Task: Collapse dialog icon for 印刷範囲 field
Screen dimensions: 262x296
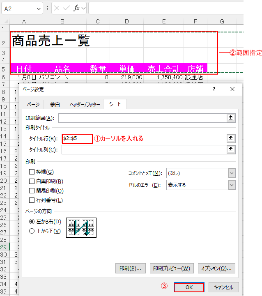Action: [x=231, y=118]
